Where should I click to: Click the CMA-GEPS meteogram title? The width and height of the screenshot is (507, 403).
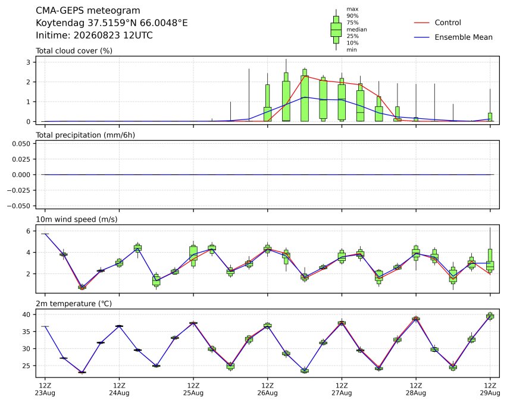coord(88,11)
